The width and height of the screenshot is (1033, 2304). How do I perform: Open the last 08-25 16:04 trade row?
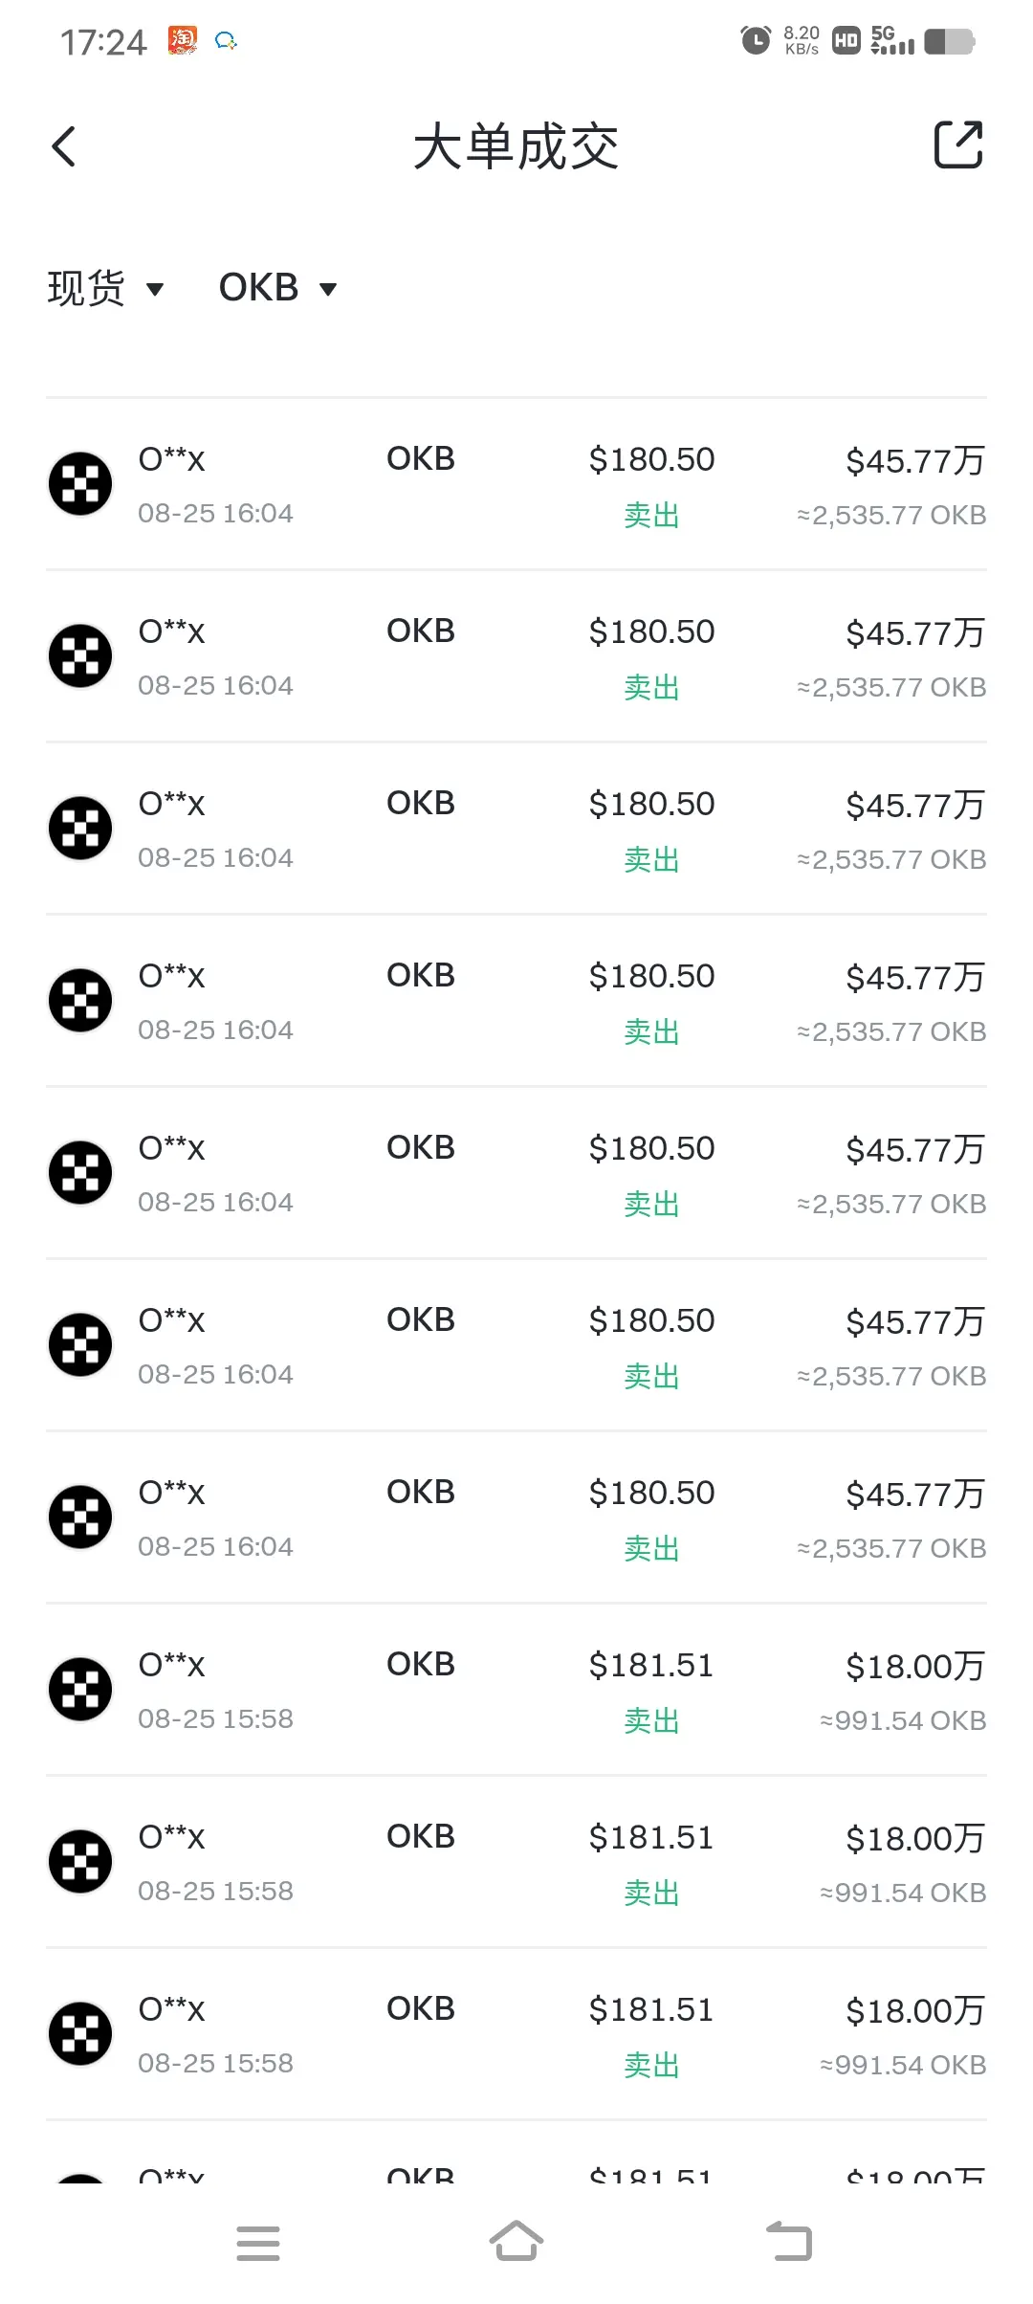516,1518
